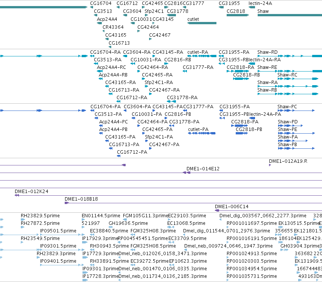Click the Shaw-RB transcript label
The height and width of the screenshot is (282, 322).
coord(267,90)
